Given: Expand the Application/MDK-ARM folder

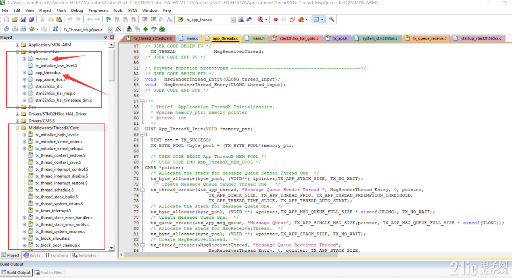Looking at the screenshot, I should [17, 45].
